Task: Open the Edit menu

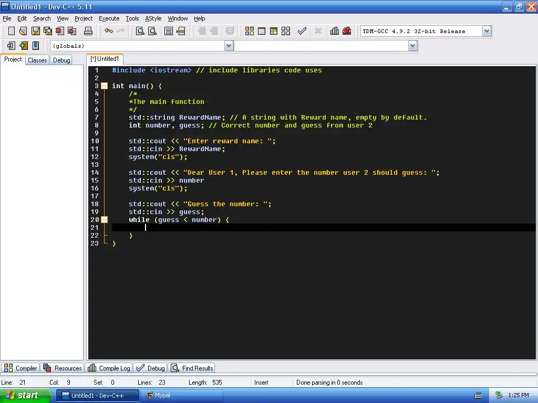Action: (22, 18)
